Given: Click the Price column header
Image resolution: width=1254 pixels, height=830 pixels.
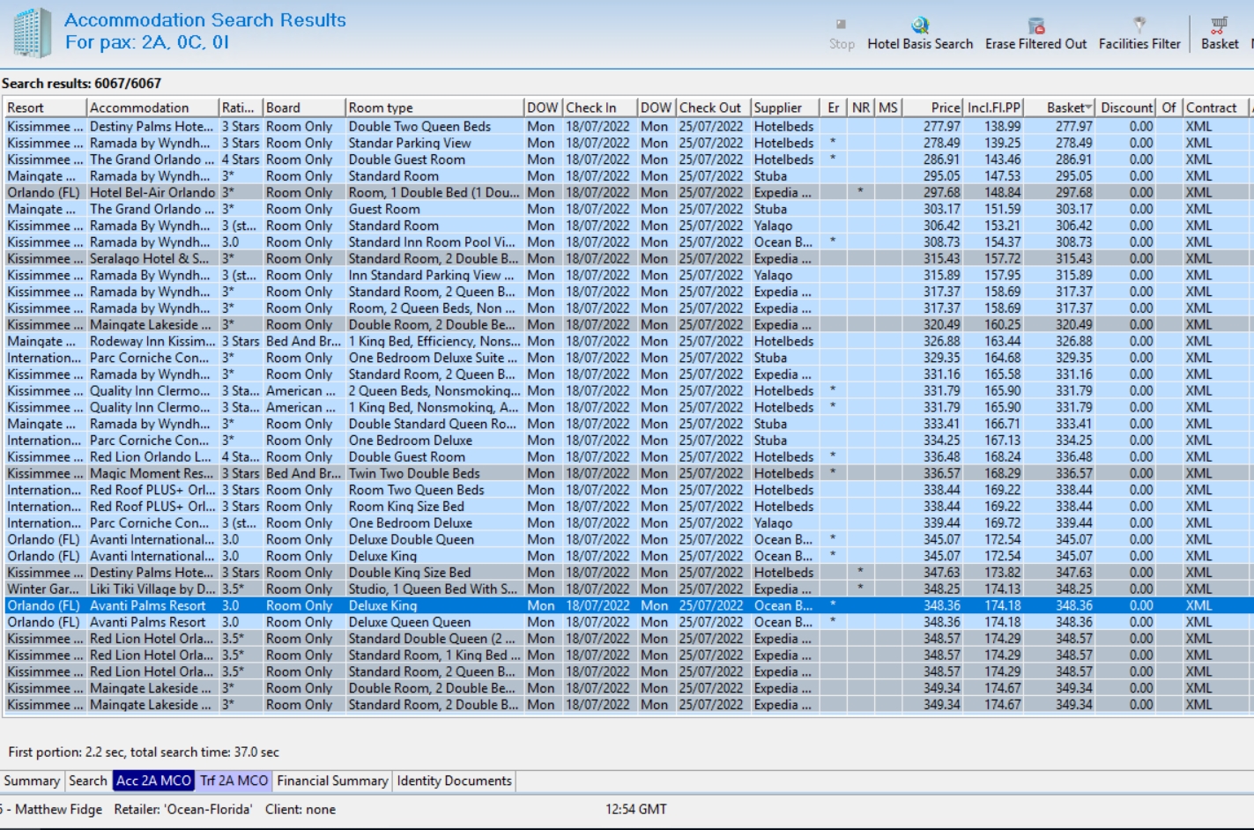Looking at the screenshot, I should click(x=932, y=107).
